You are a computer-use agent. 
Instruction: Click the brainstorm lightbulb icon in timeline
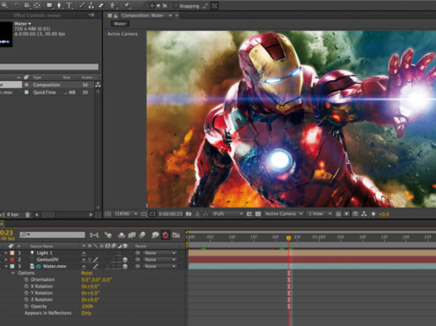click(155, 235)
